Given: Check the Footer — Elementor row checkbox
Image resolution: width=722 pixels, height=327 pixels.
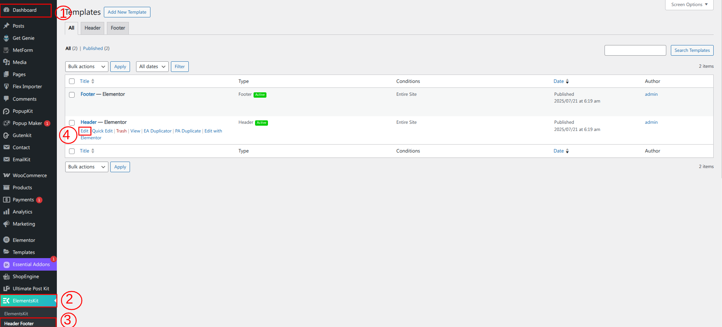Looking at the screenshot, I should coord(72,95).
